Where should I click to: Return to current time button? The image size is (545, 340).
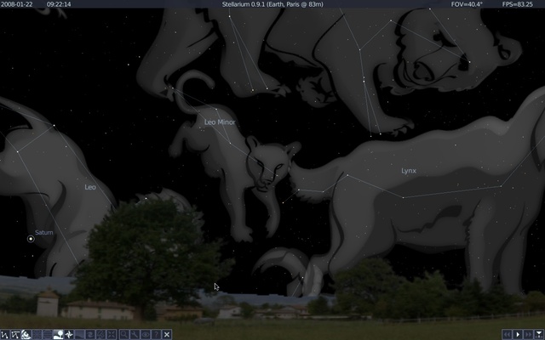click(539, 334)
